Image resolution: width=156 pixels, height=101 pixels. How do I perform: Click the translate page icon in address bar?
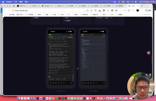[x=84, y=10]
